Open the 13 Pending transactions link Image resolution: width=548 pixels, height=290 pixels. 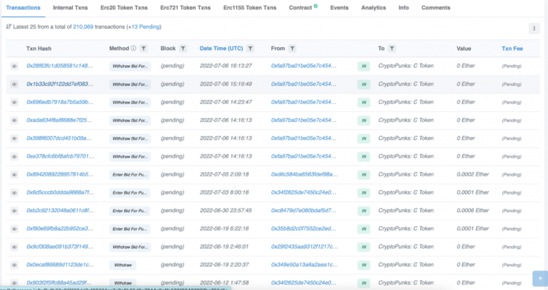(x=146, y=27)
